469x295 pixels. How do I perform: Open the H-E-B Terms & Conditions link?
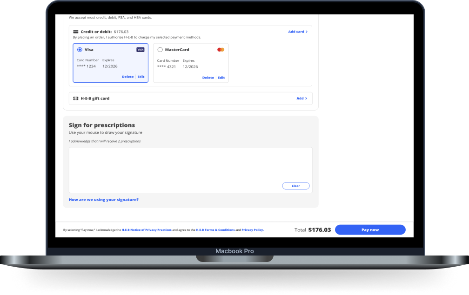tap(215, 230)
